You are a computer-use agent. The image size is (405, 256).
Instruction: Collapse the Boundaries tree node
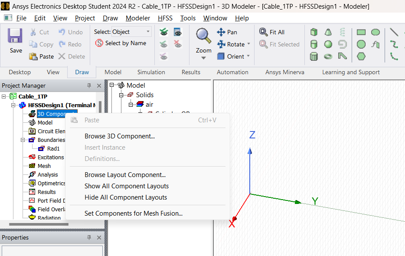(23, 140)
